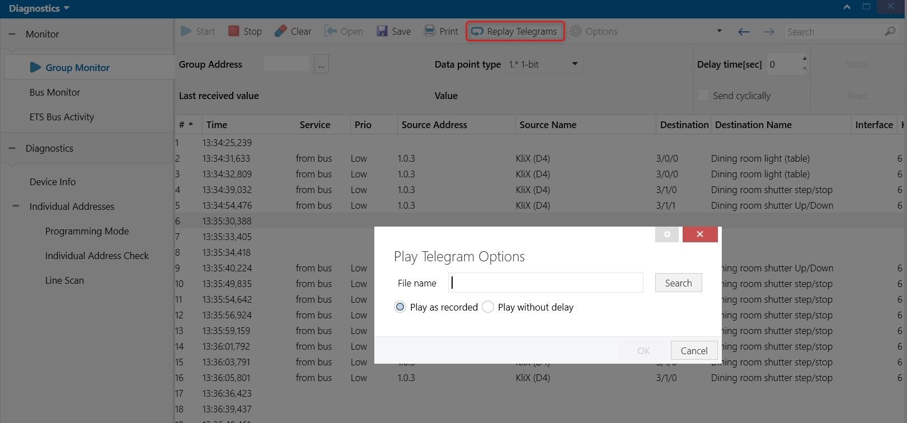Open ETS Bus Activity in sidebar

[62, 117]
